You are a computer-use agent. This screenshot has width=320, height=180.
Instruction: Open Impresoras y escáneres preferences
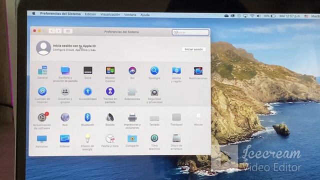pos(132,117)
